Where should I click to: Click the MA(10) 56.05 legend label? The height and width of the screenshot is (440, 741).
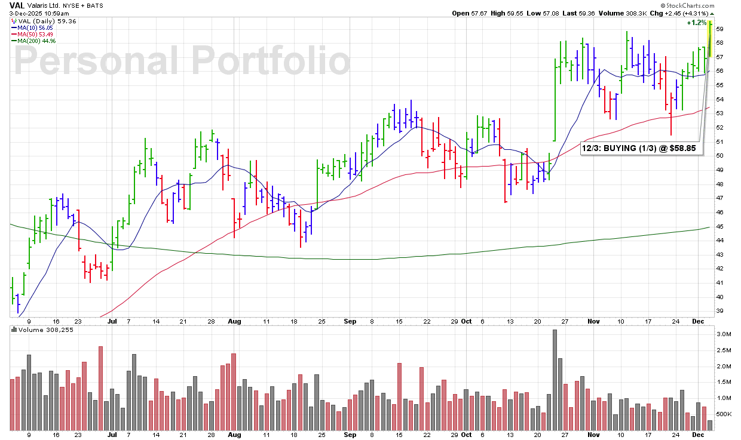pos(35,27)
